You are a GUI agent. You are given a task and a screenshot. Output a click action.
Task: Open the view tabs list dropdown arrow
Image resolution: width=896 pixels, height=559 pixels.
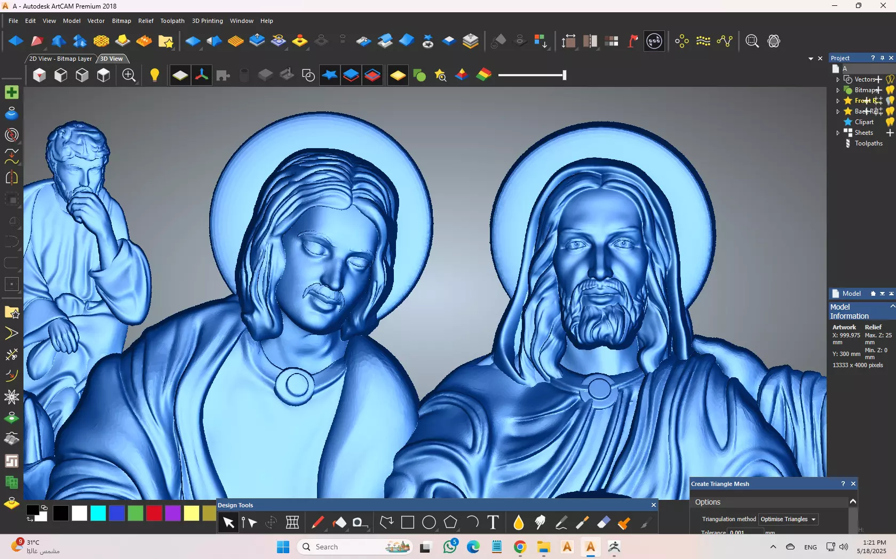tap(811, 59)
